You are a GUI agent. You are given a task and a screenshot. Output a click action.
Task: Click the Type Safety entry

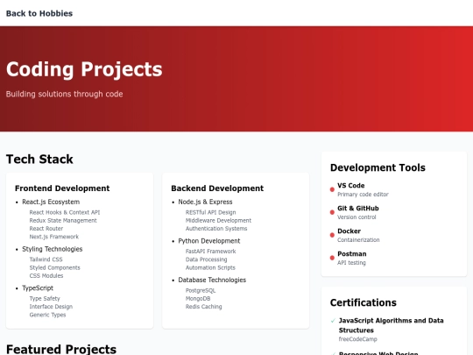[x=45, y=298]
